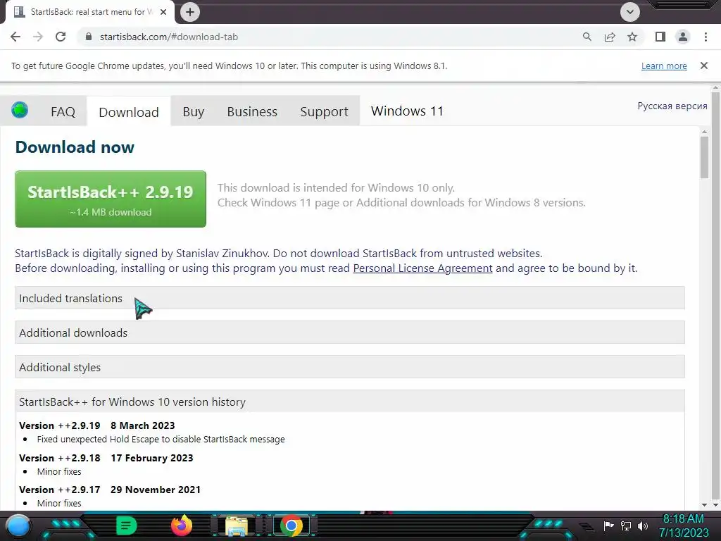Select the 'Version ++2.9.19' heading text
The width and height of the screenshot is (721, 541).
pos(60,425)
